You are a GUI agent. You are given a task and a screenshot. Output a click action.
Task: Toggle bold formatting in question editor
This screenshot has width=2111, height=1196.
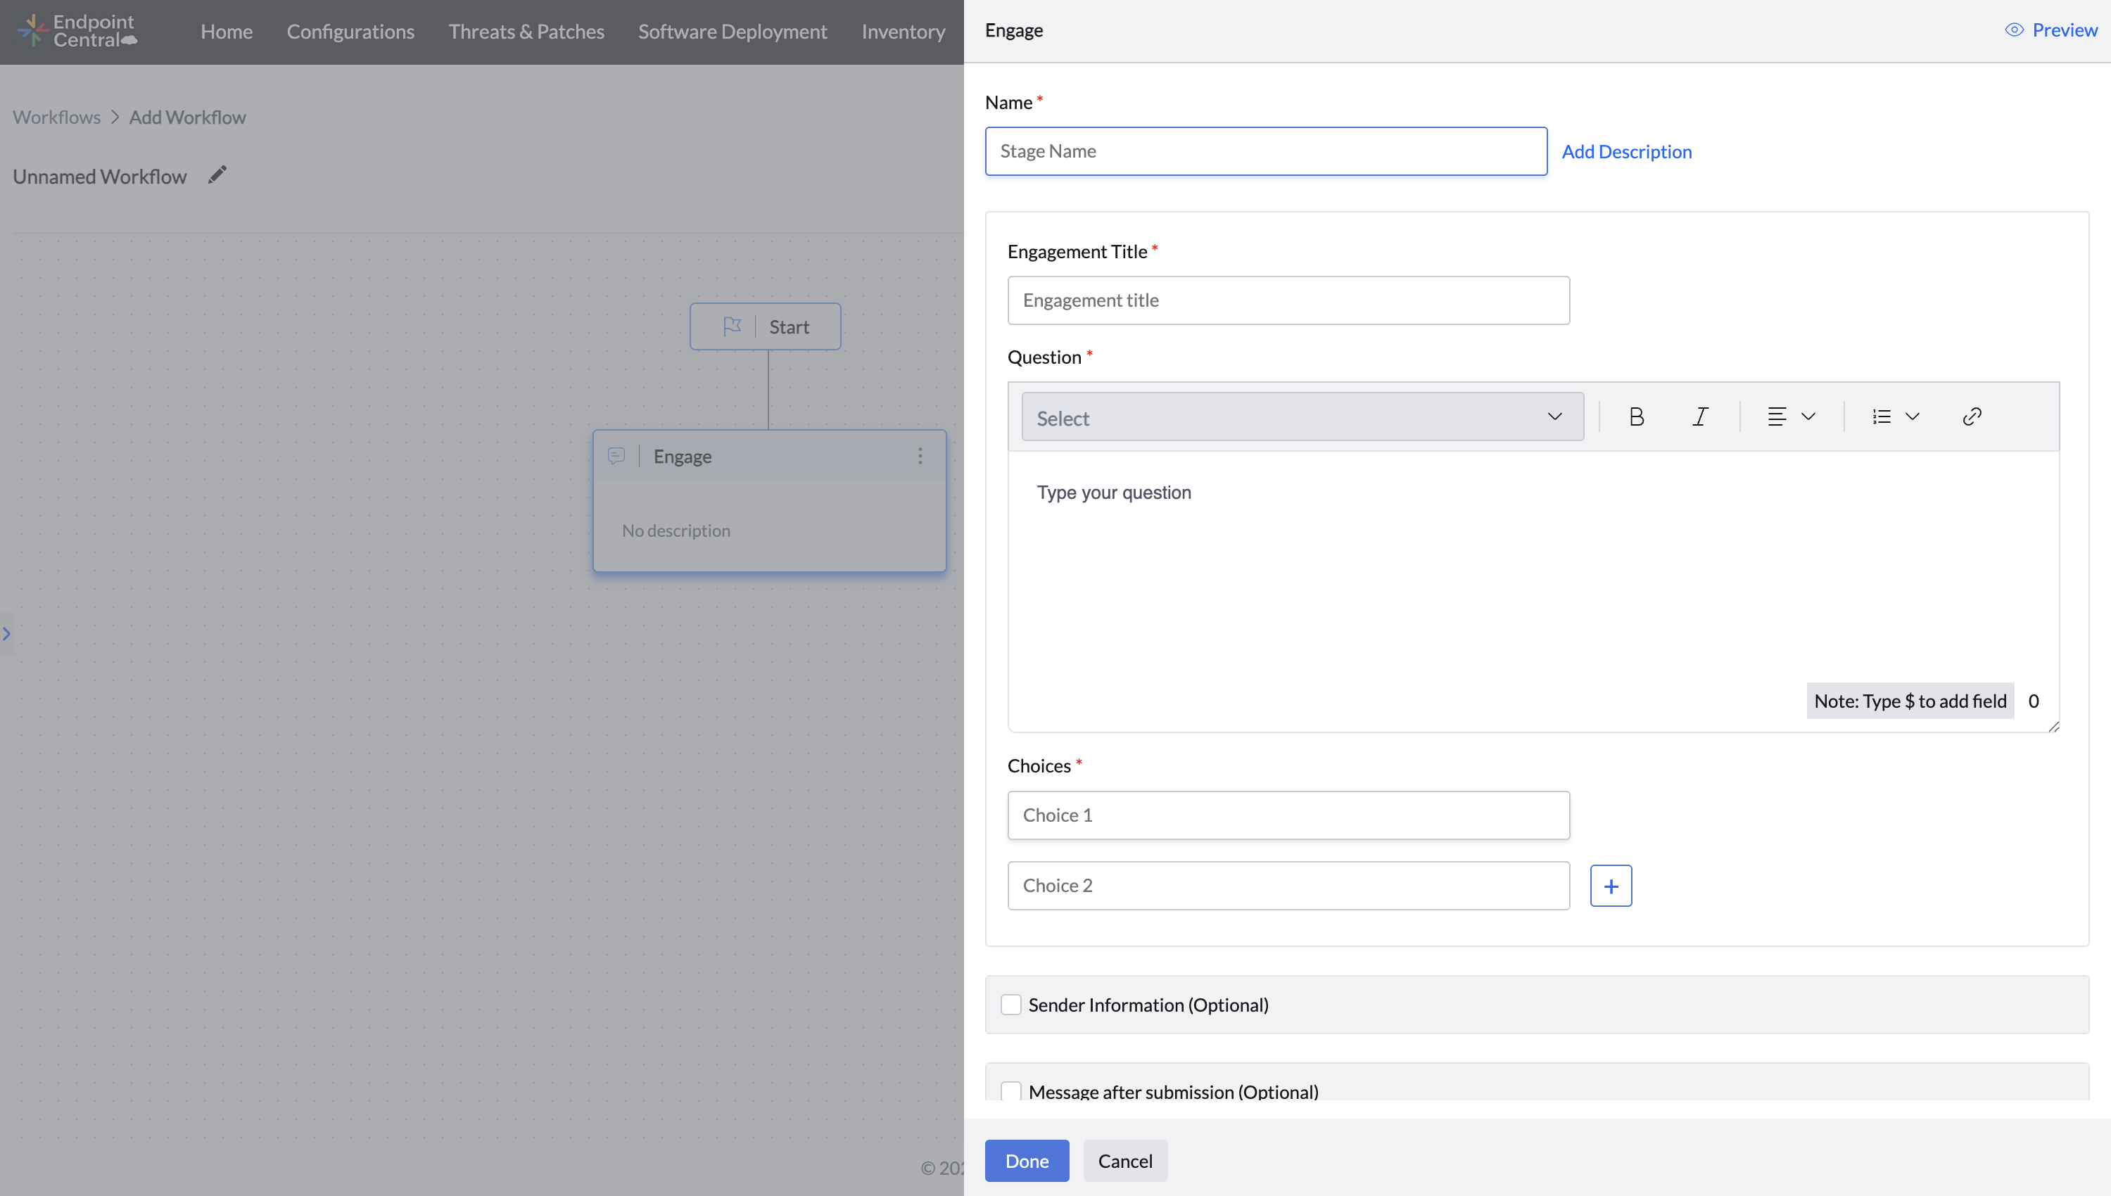pyautogui.click(x=1637, y=416)
